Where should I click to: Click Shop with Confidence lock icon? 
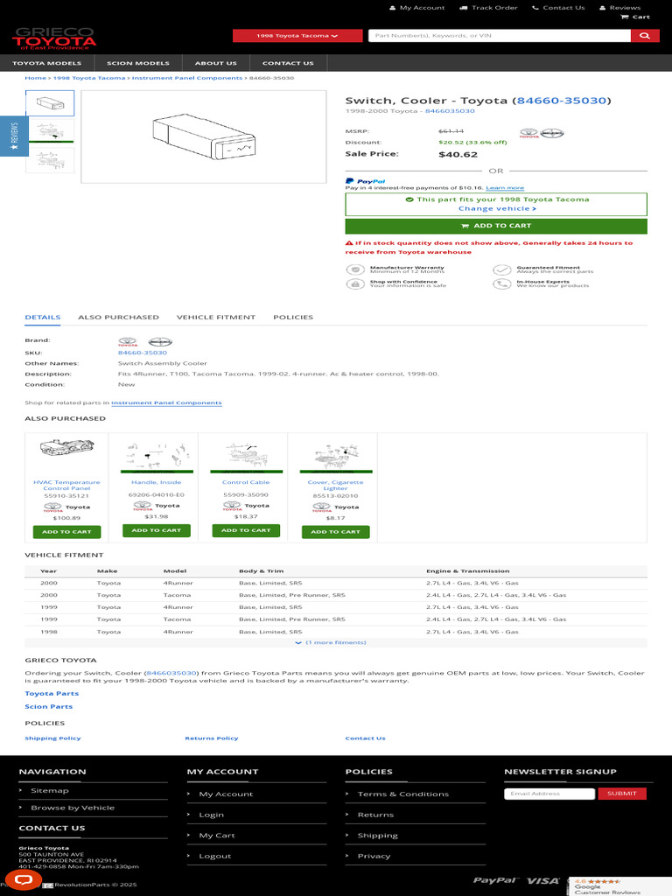[x=355, y=284]
